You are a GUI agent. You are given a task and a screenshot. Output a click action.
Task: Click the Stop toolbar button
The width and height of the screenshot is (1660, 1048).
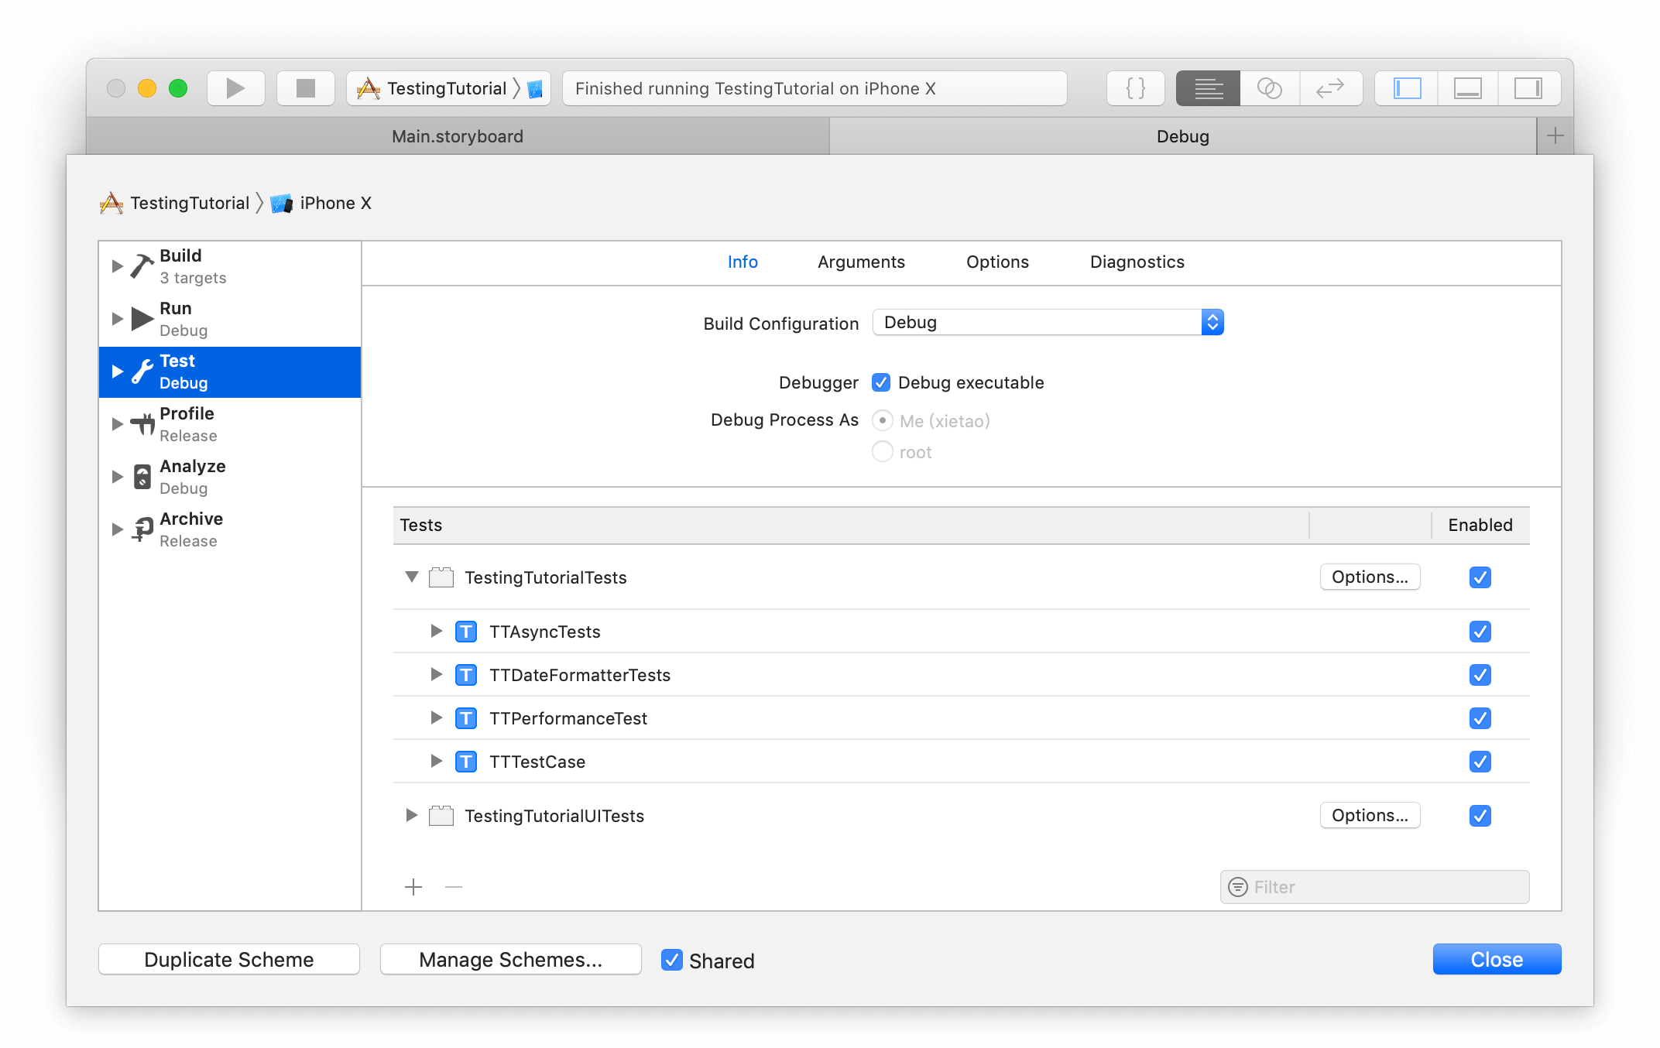(x=305, y=88)
